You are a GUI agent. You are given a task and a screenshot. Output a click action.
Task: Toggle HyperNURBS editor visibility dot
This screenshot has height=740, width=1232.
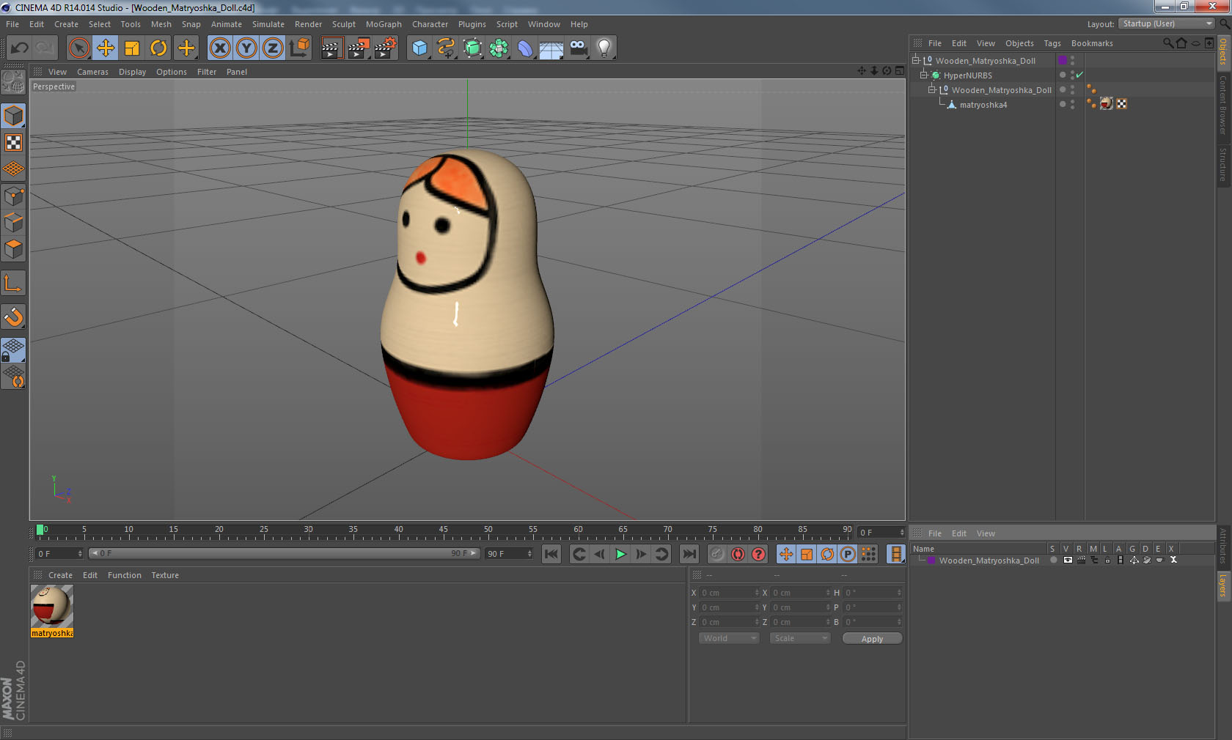point(1072,73)
